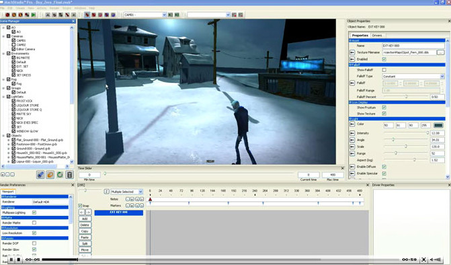Click the Z button beside Multiple Selected
This screenshot has width=451, height=265.
(106, 192)
